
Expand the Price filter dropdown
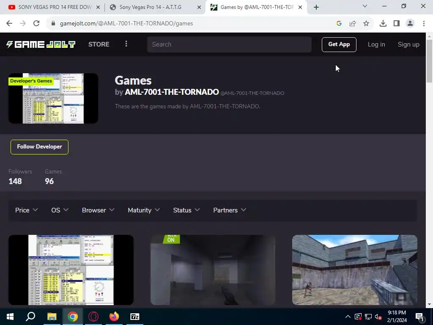pyautogui.click(x=27, y=210)
